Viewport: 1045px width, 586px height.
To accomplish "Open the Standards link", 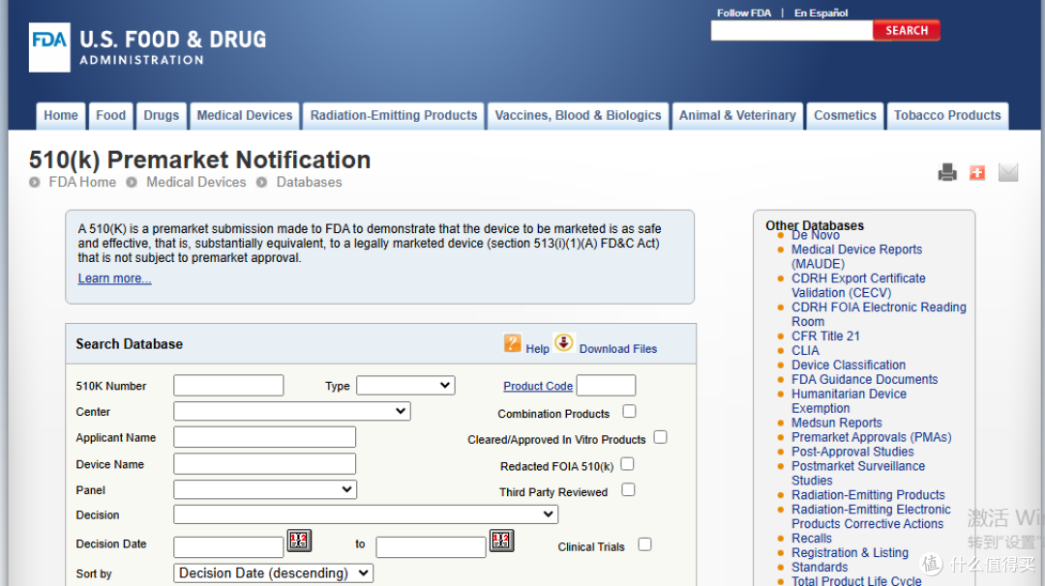I will coord(820,568).
